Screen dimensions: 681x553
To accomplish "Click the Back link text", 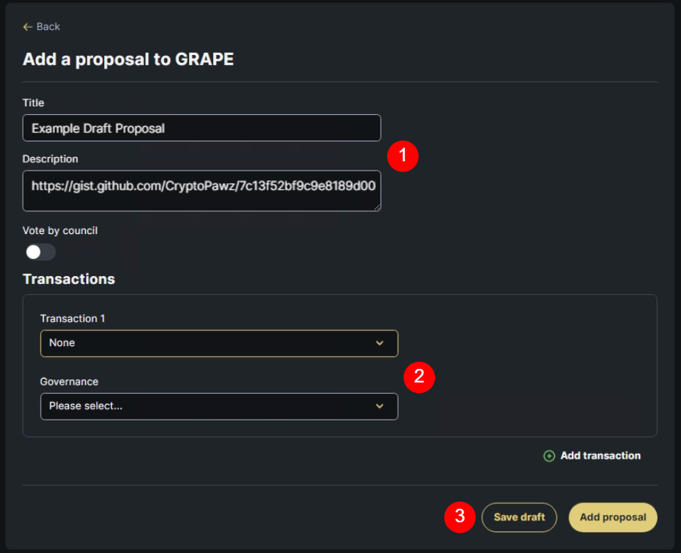I will coord(48,27).
